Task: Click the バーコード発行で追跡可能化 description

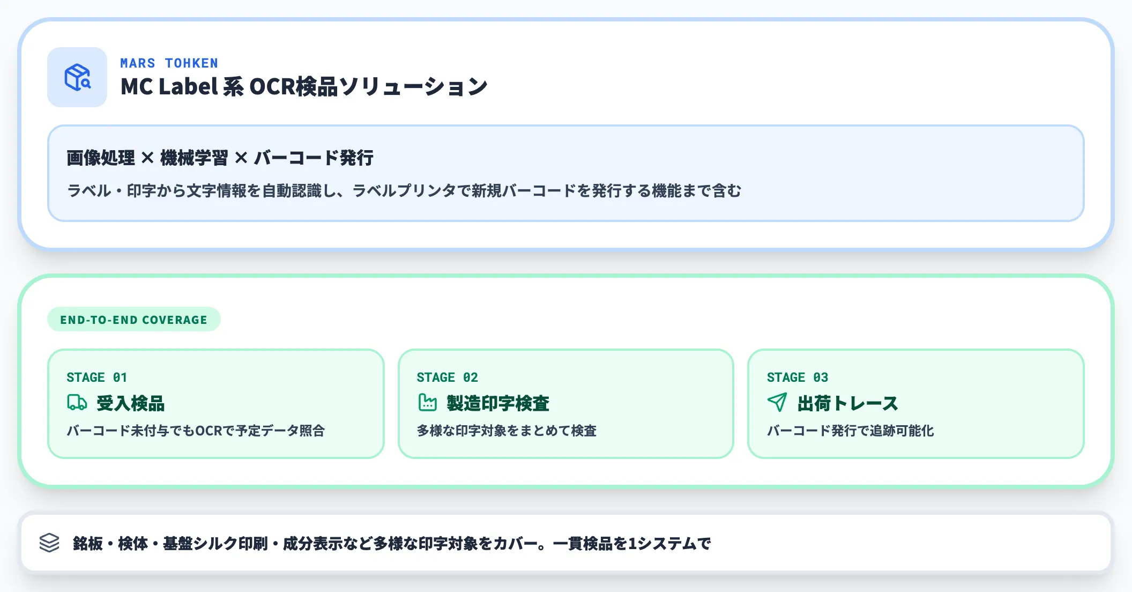Action: click(x=850, y=431)
